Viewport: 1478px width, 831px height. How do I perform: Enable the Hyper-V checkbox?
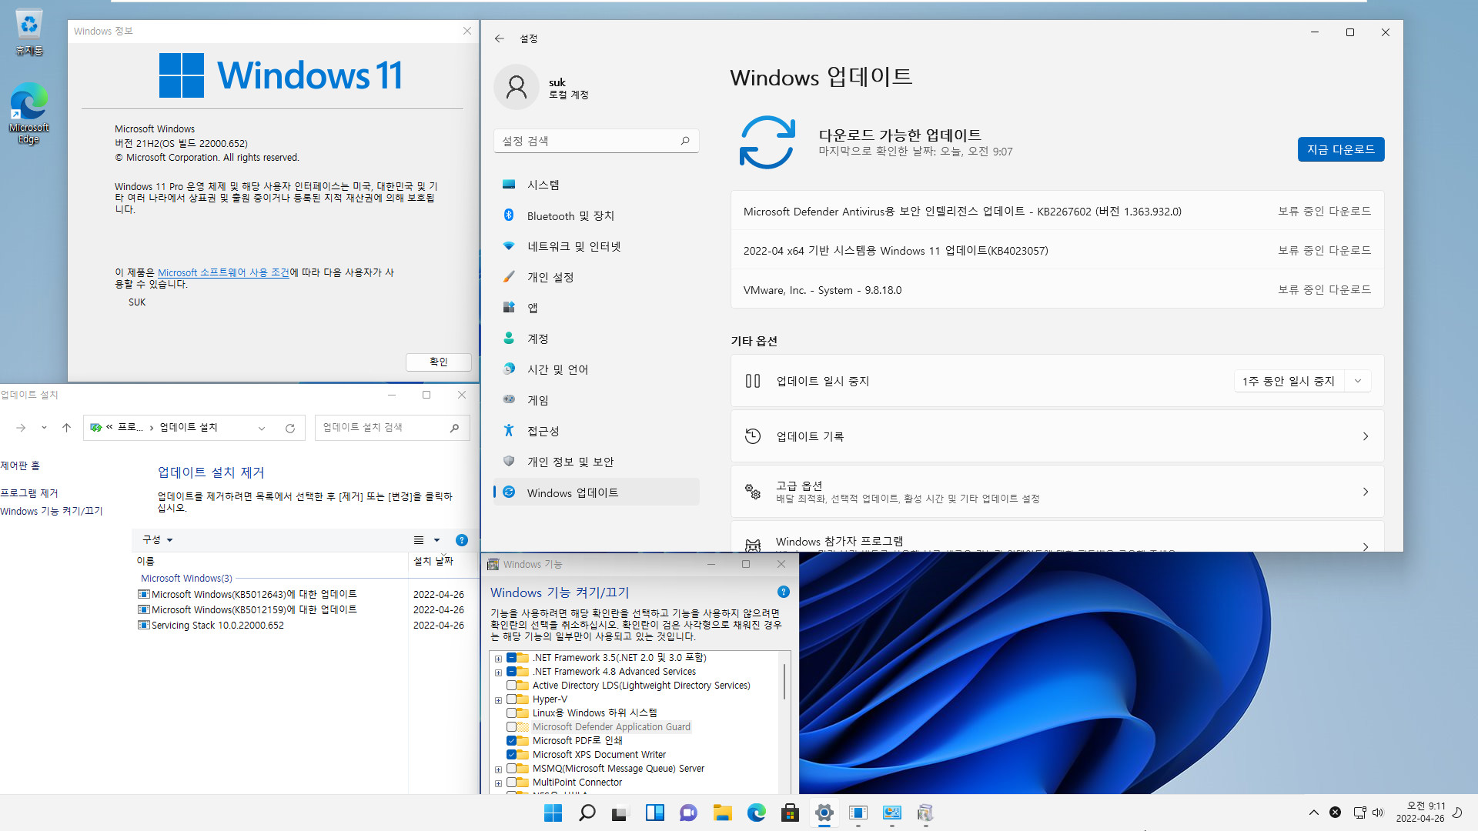[511, 699]
